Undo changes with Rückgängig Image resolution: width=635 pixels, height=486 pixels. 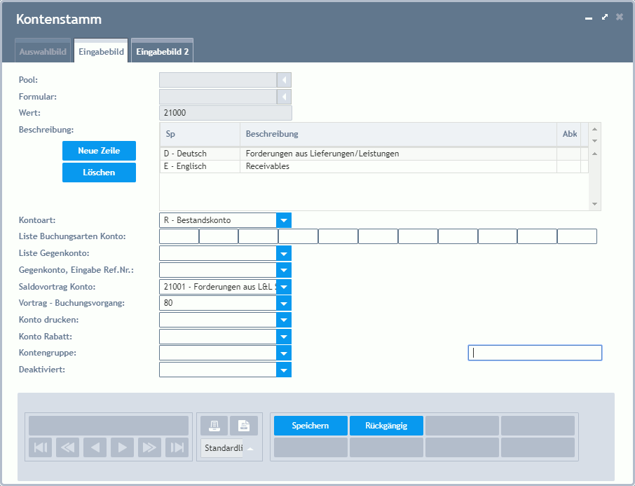point(386,426)
